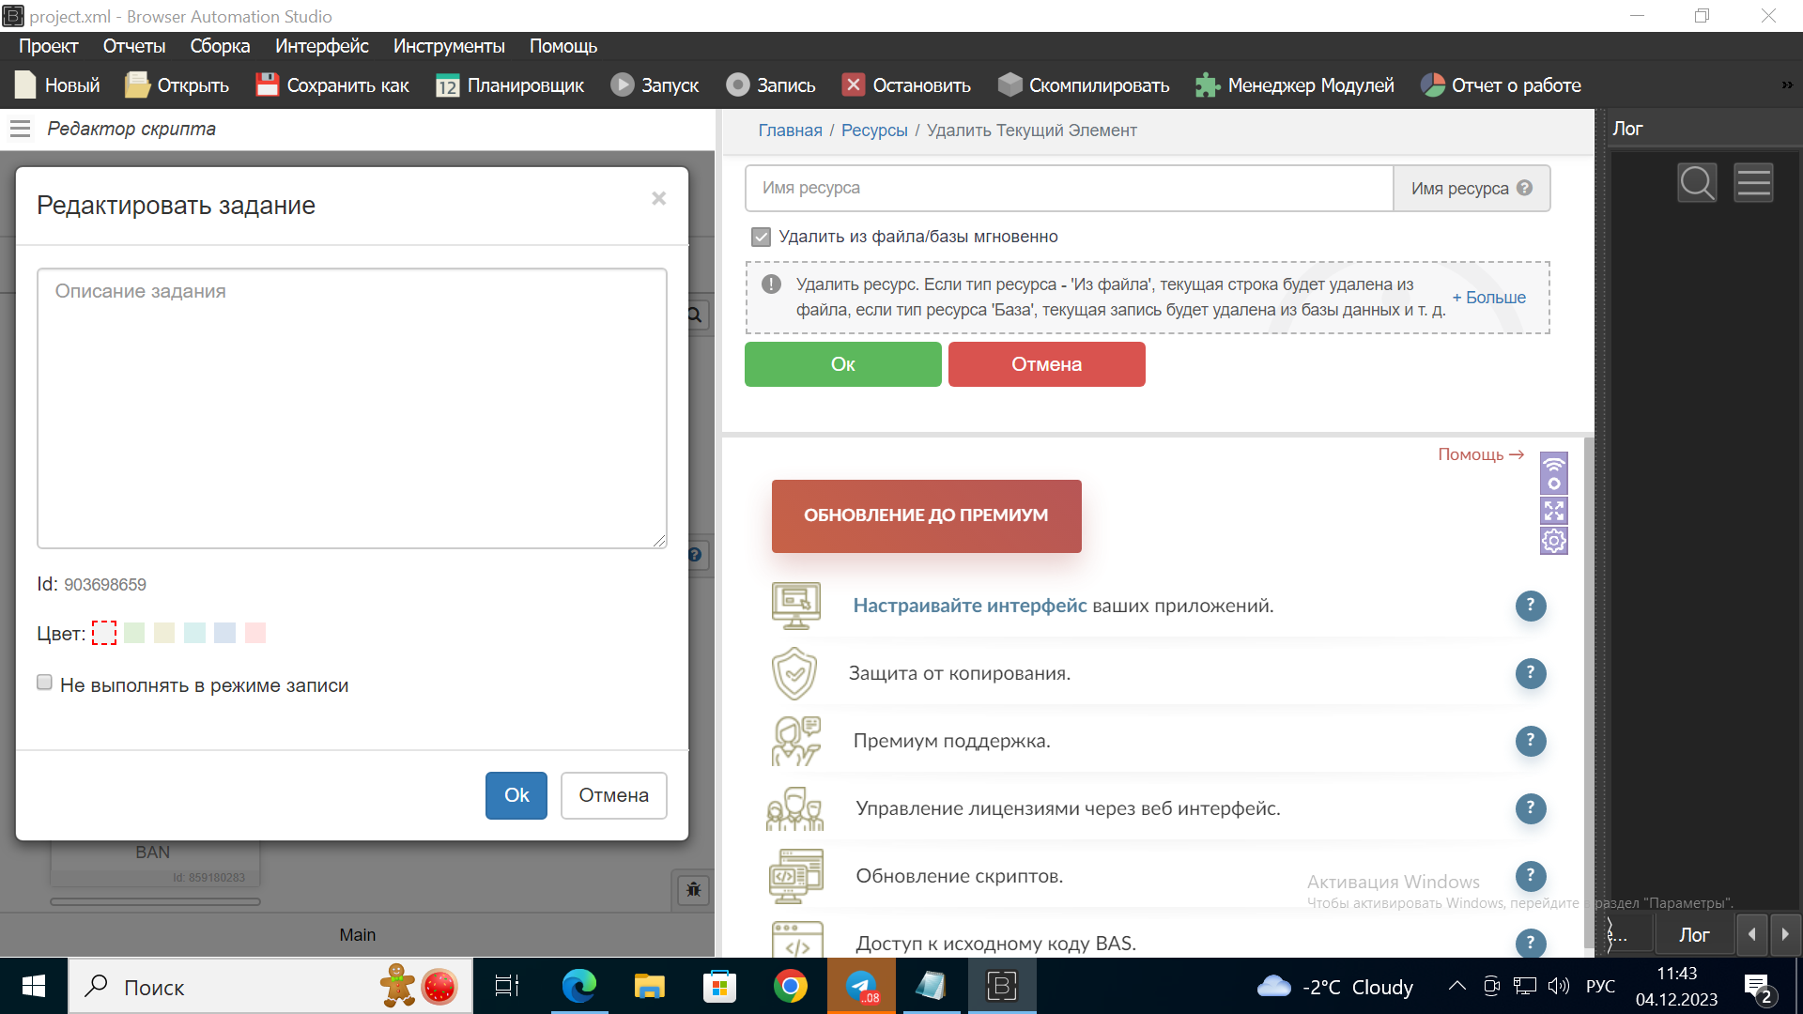Click the Record toolbar icon

738,85
